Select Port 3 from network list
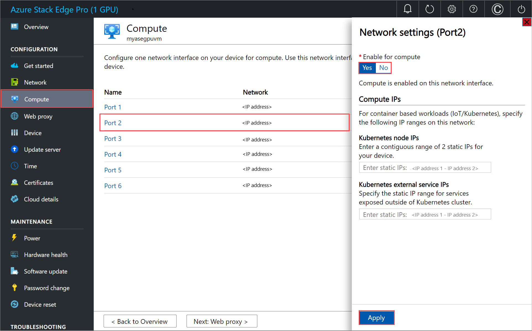 pyautogui.click(x=113, y=138)
